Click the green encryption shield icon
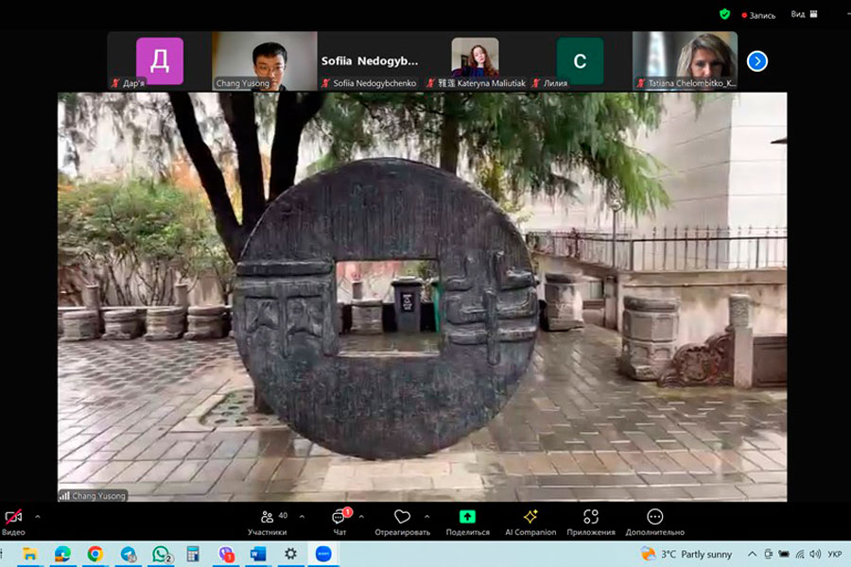 (724, 14)
